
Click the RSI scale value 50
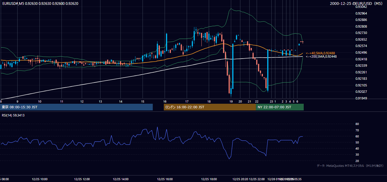[357, 142]
